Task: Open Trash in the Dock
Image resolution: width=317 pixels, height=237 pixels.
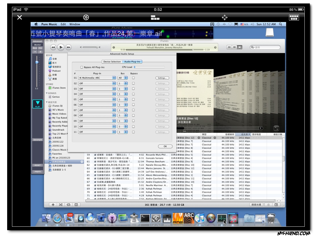Action: point(271,218)
